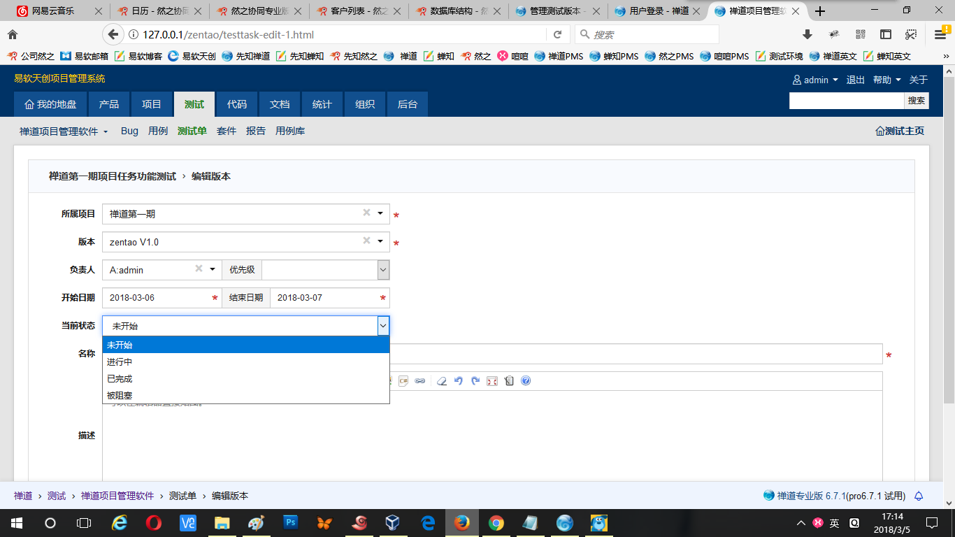Open the 优先级 dropdown
Screen dimensions: 955x537
coord(326,270)
